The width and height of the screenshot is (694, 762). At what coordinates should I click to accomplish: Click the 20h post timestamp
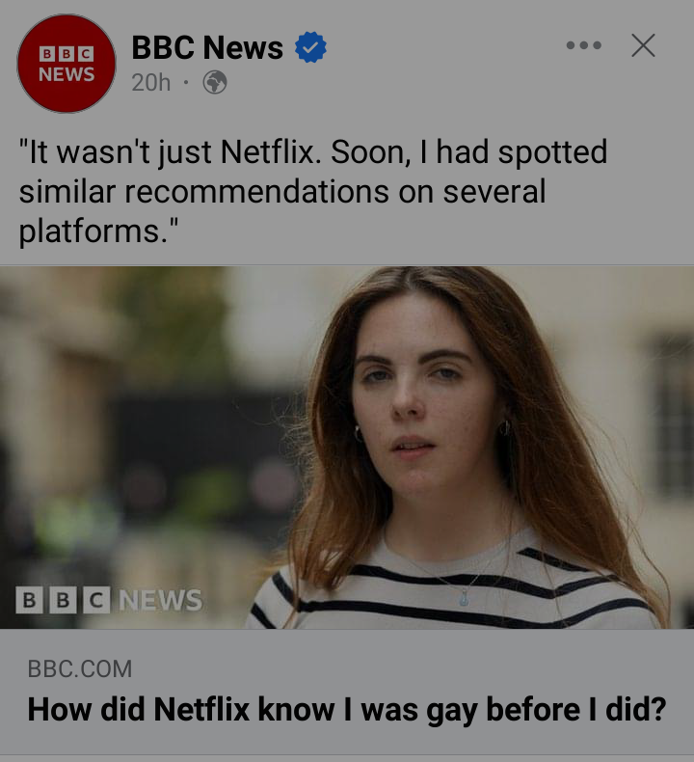[150, 83]
